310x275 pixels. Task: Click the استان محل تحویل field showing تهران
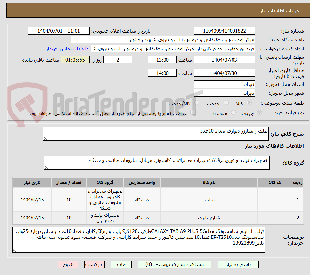[224, 84]
